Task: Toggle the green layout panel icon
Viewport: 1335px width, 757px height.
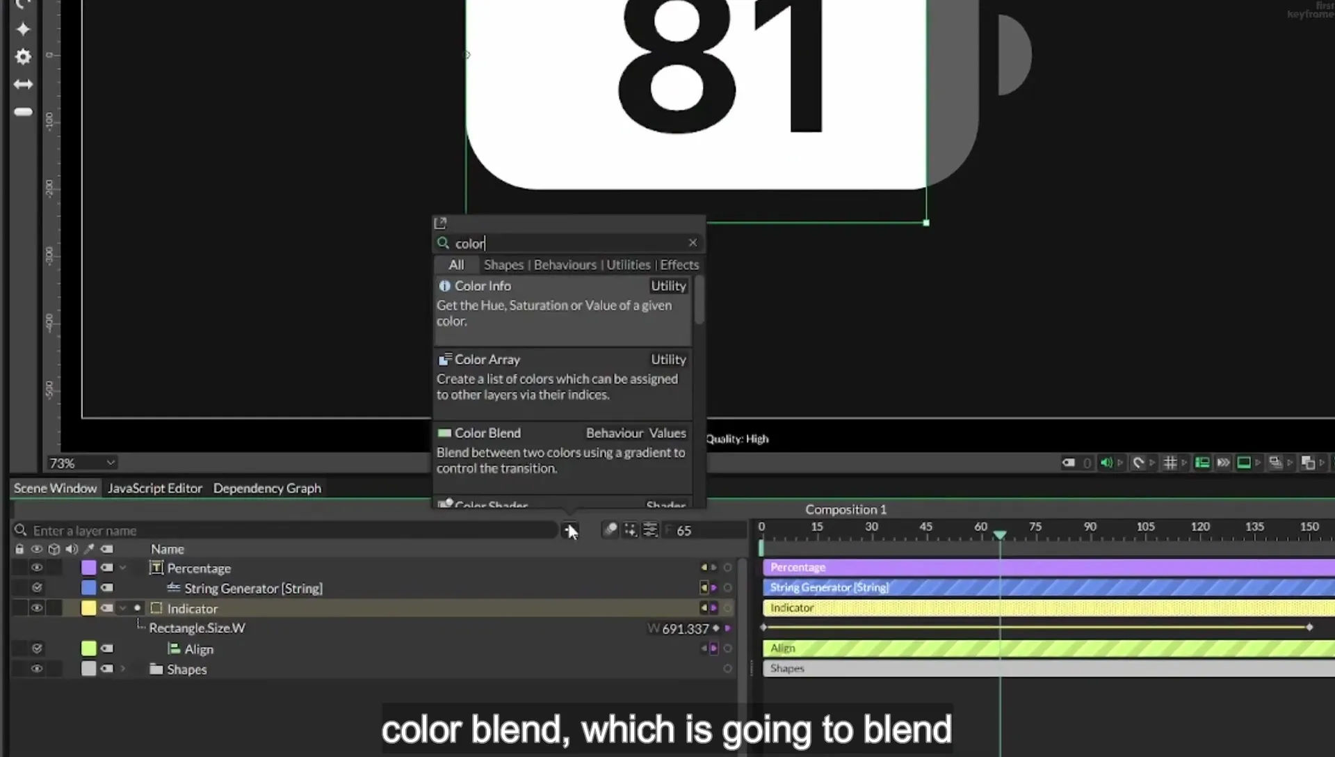Action: 1202,463
